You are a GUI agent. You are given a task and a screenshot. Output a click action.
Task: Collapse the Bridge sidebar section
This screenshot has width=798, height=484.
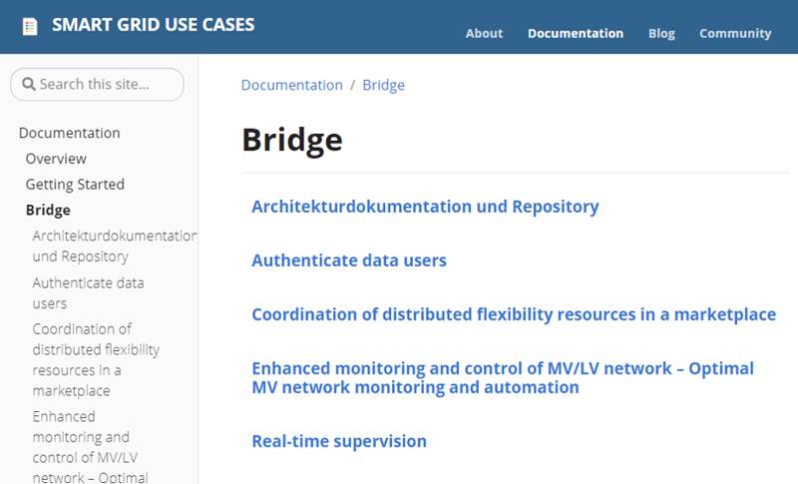pos(48,211)
